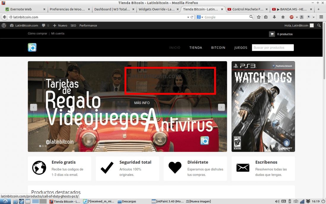Viewport: 326px width, 204px height.
Task: Click the volume speaker tray icon
Action: click(277, 201)
